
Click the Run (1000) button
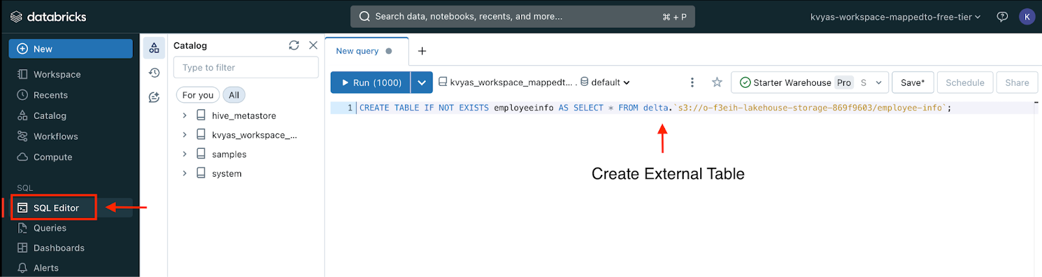pyautogui.click(x=371, y=83)
